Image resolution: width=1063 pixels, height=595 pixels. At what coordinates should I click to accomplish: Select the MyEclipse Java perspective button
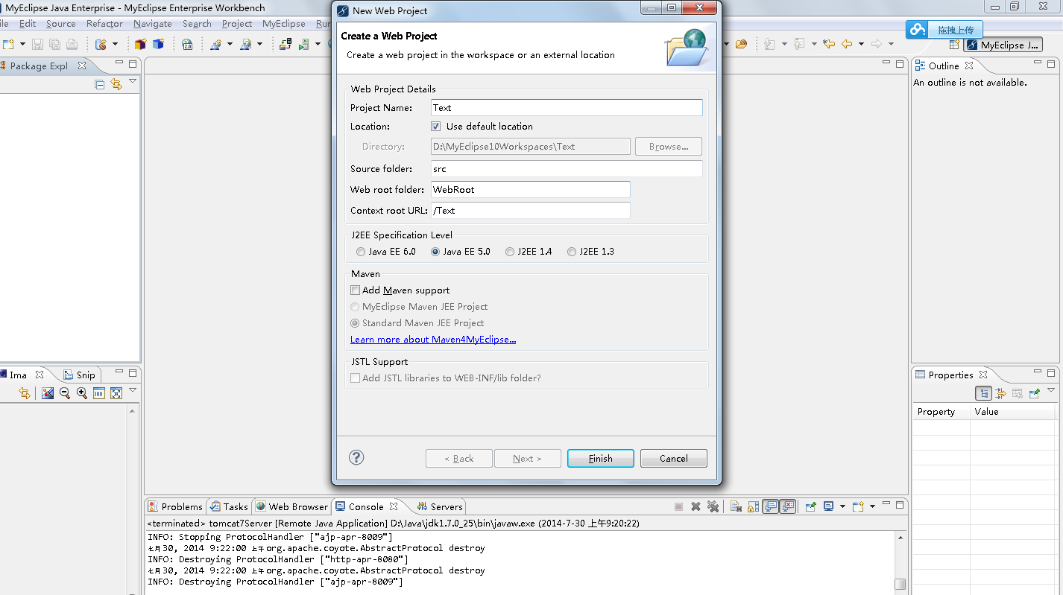pyautogui.click(x=1003, y=45)
